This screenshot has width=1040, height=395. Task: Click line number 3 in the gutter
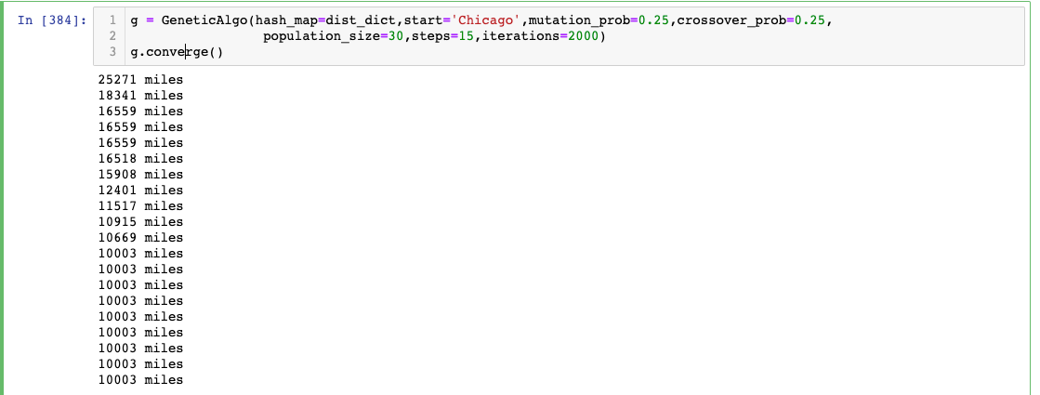tap(112, 52)
